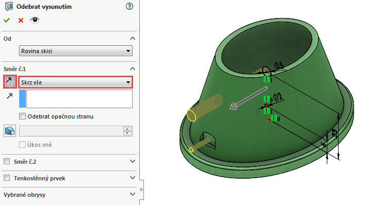Click the panel splitter handle

click(x=141, y=190)
